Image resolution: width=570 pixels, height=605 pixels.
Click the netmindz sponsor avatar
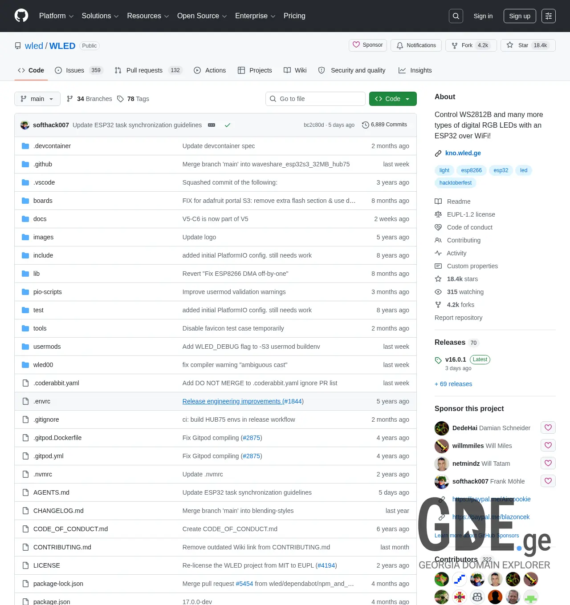click(x=442, y=464)
